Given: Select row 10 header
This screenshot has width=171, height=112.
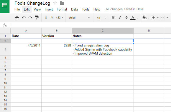Looking at the screenshot, I should pyautogui.click(x=5, y=83).
